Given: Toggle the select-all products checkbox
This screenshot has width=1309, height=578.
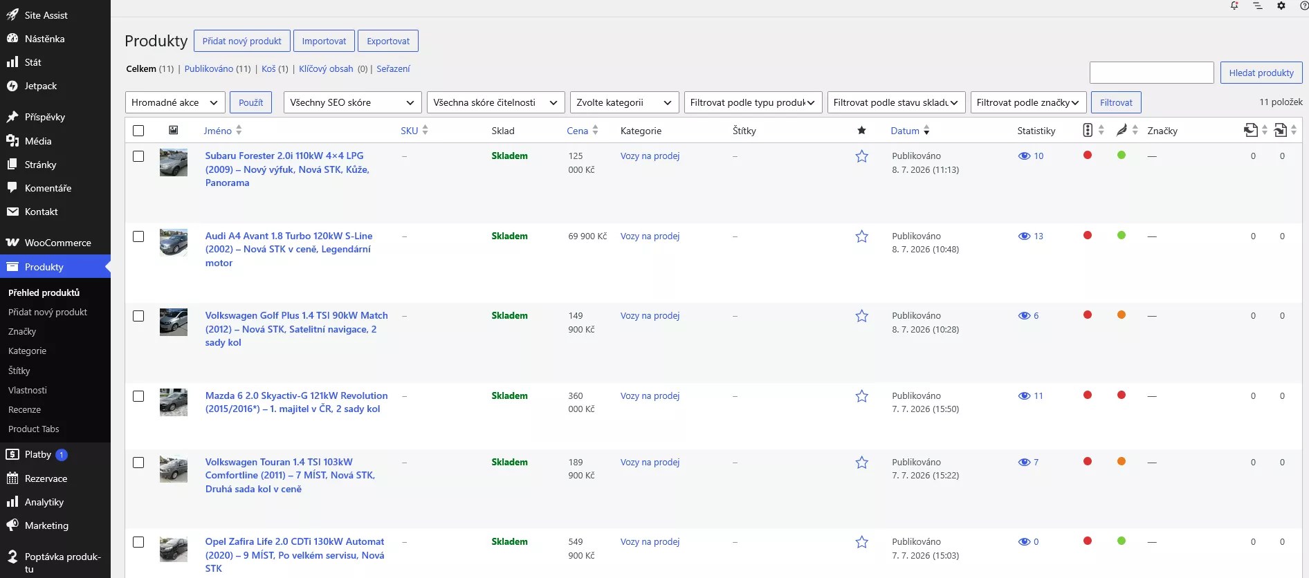Looking at the screenshot, I should click(138, 131).
